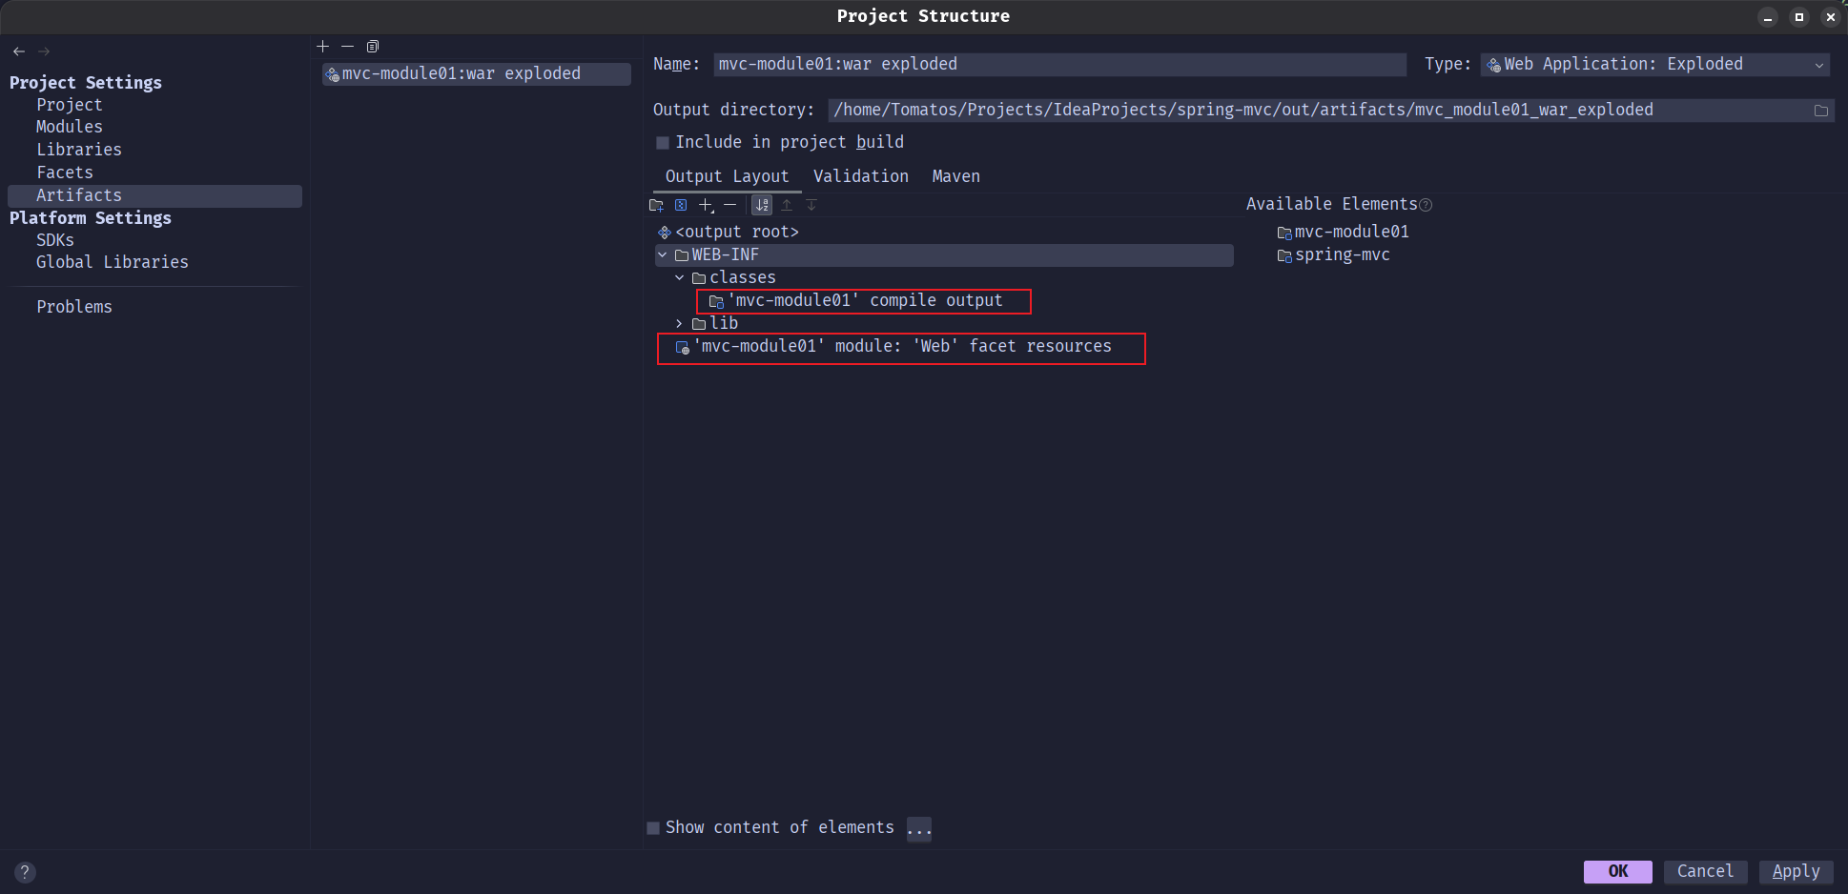Click the Cancel button
This screenshot has height=894, width=1848.
point(1705,871)
